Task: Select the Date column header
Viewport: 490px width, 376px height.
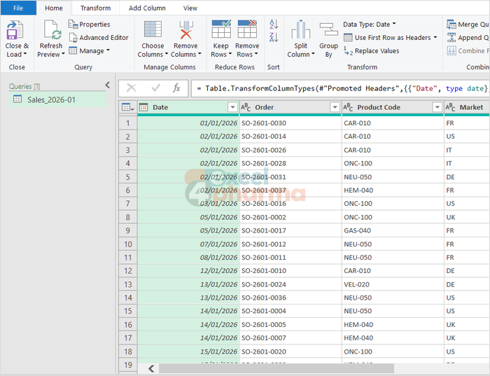Action: coord(188,107)
